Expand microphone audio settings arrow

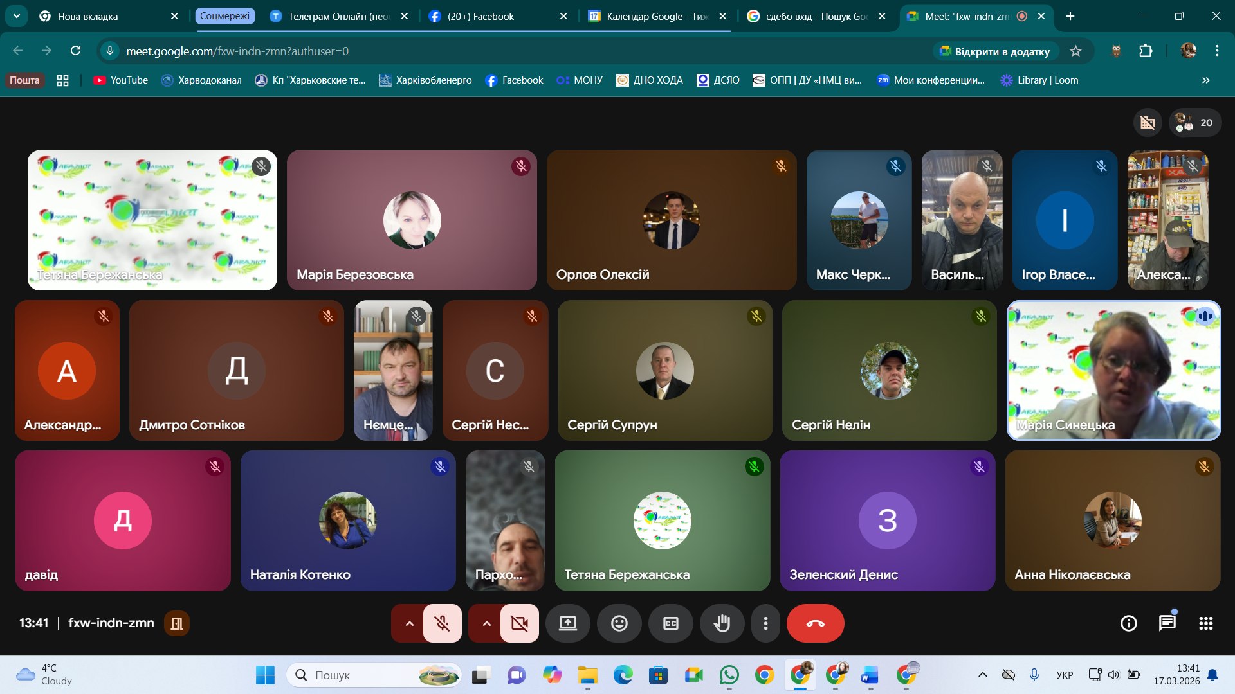pyautogui.click(x=409, y=623)
